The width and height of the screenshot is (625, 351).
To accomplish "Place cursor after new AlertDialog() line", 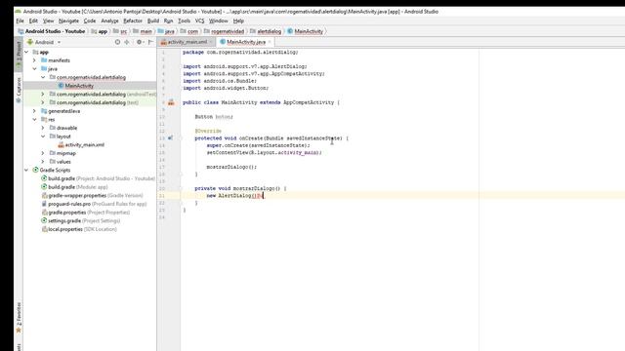I will tap(264, 195).
